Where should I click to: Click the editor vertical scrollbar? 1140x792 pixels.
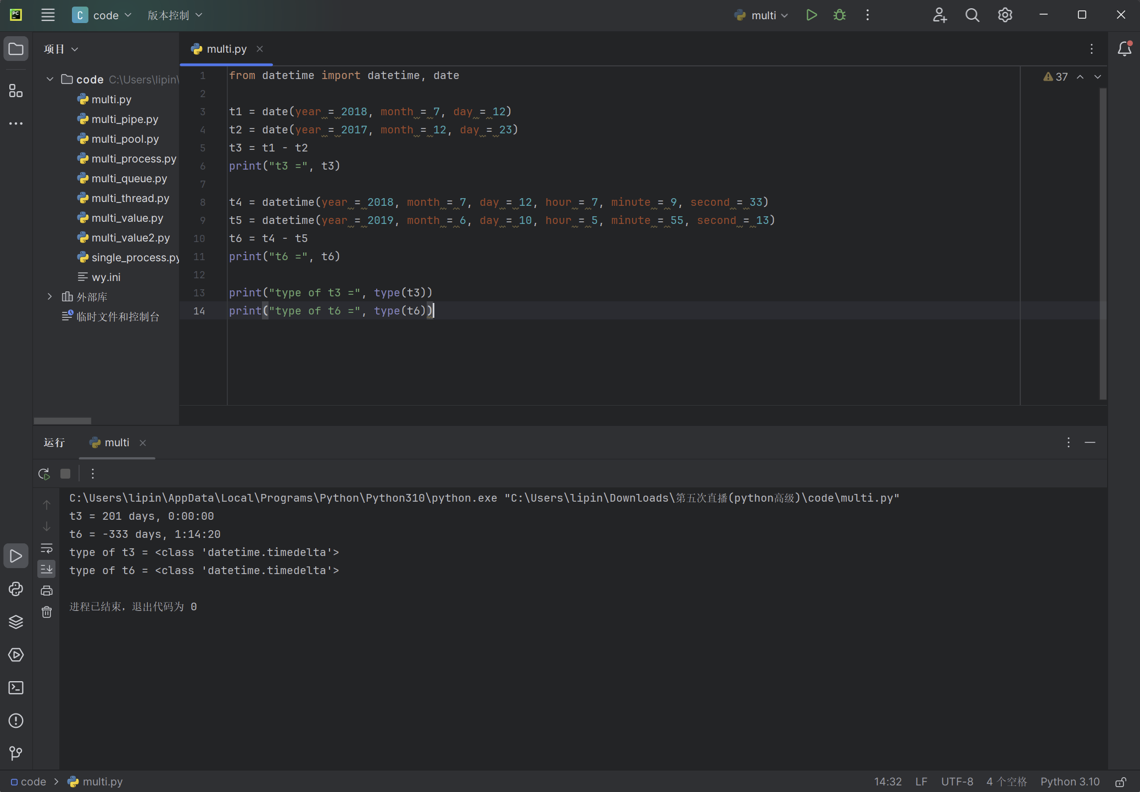tap(1103, 244)
